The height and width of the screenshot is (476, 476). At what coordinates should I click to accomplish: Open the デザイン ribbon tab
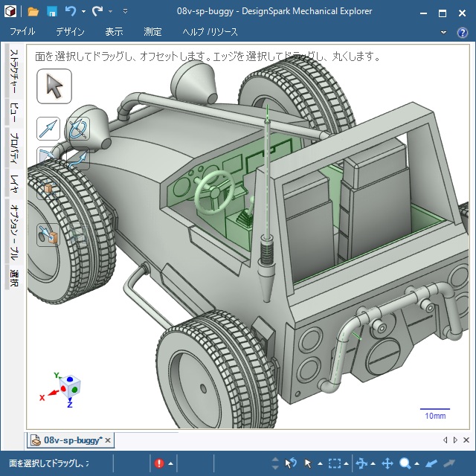click(70, 32)
